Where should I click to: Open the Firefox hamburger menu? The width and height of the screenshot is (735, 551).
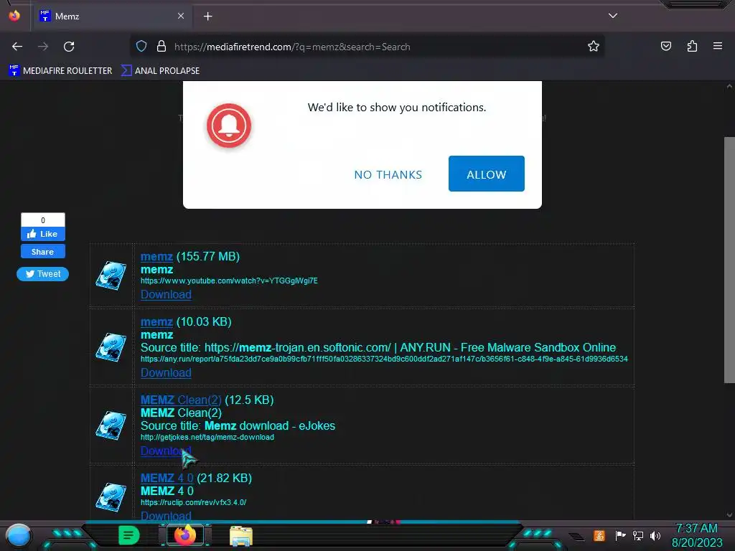pyautogui.click(x=718, y=46)
